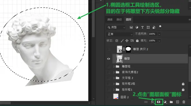Viewport: 191px width, 106px height.
Task: Open layer style fx menu
Action: (x=153, y=102)
